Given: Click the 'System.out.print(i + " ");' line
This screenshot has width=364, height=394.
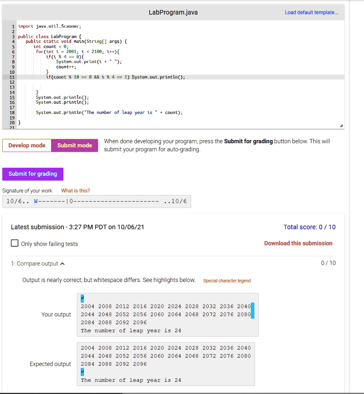Looking at the screenshot, I should (x=89, y=62).
